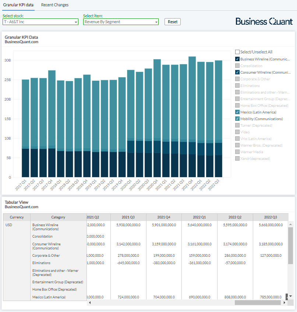
Task: Click the table's horizontal scrollbar thumb
Action: click(x=258, y=303)
